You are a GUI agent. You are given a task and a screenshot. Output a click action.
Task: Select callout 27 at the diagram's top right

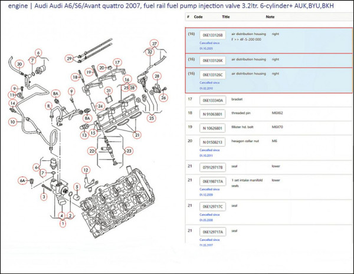154,44
